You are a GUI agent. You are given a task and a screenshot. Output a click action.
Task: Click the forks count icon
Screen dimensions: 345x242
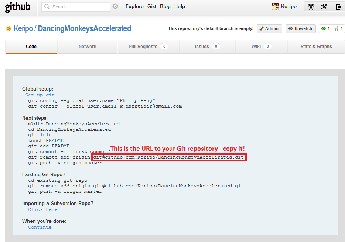click(338, 28)
